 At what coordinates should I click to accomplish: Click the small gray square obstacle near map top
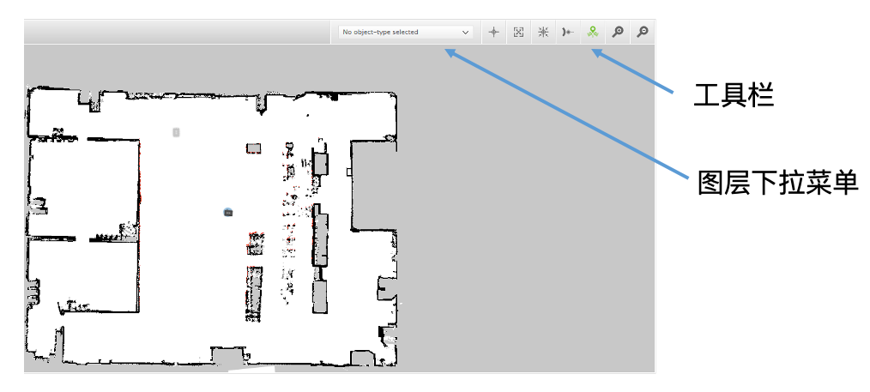click(253, 148)
